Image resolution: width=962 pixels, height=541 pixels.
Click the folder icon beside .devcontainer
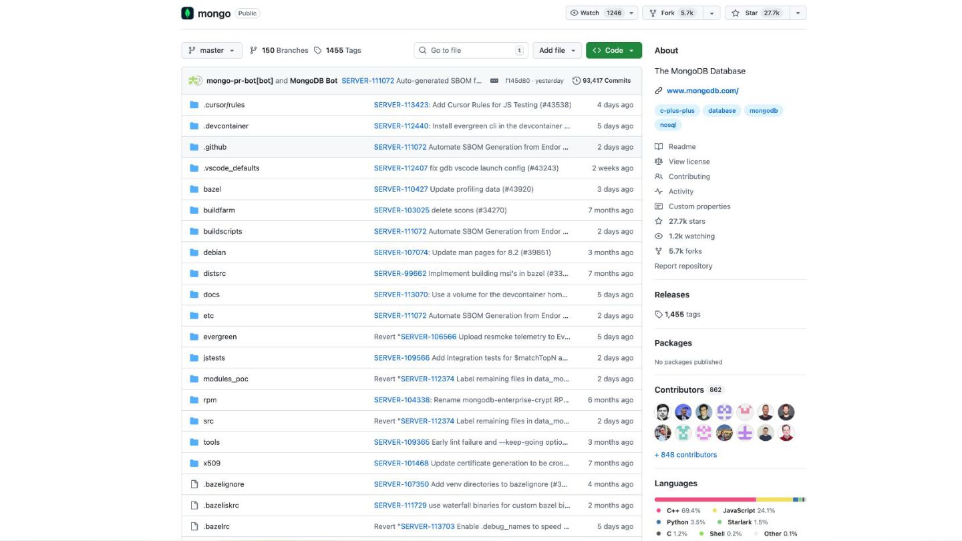click(x=194, y=126)
